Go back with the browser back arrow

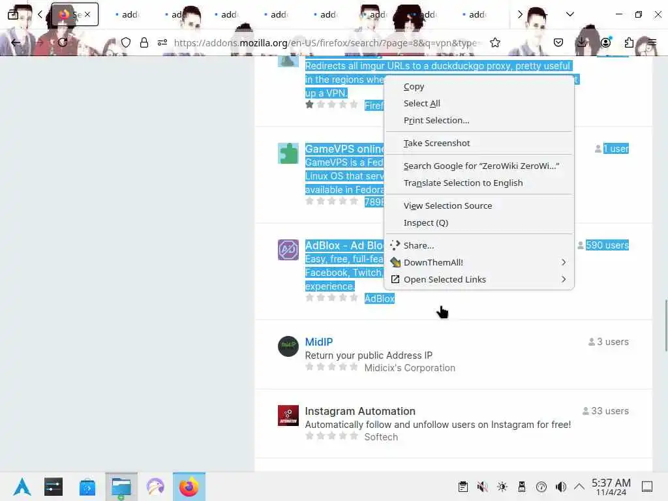point(16,42)
